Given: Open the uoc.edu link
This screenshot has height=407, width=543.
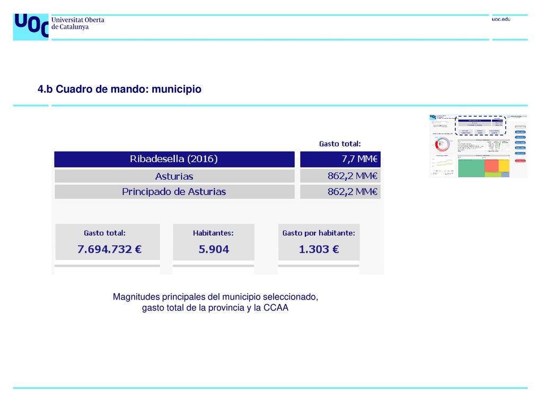Looking at the screenshot, I should 501,20.
